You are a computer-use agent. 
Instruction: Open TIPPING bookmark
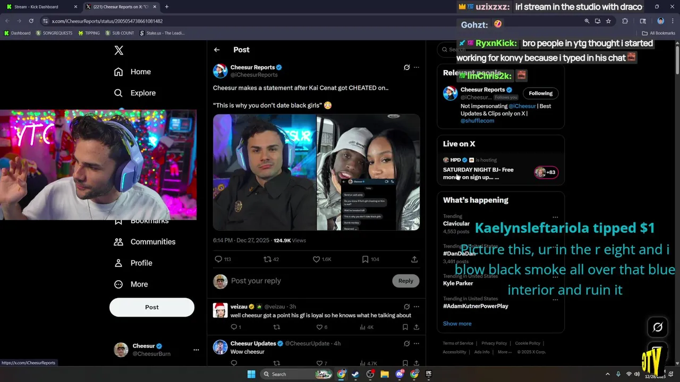coord(89,33)
